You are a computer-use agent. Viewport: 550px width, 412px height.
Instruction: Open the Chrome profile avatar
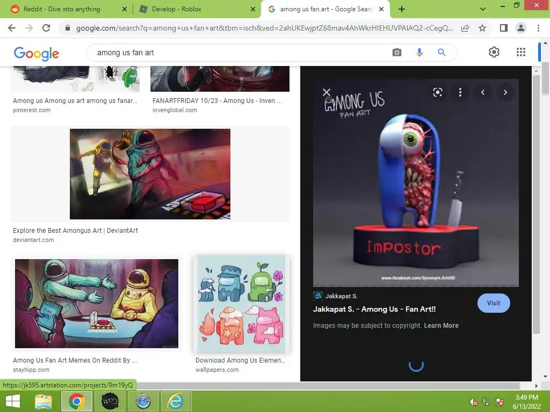point(521,28)
